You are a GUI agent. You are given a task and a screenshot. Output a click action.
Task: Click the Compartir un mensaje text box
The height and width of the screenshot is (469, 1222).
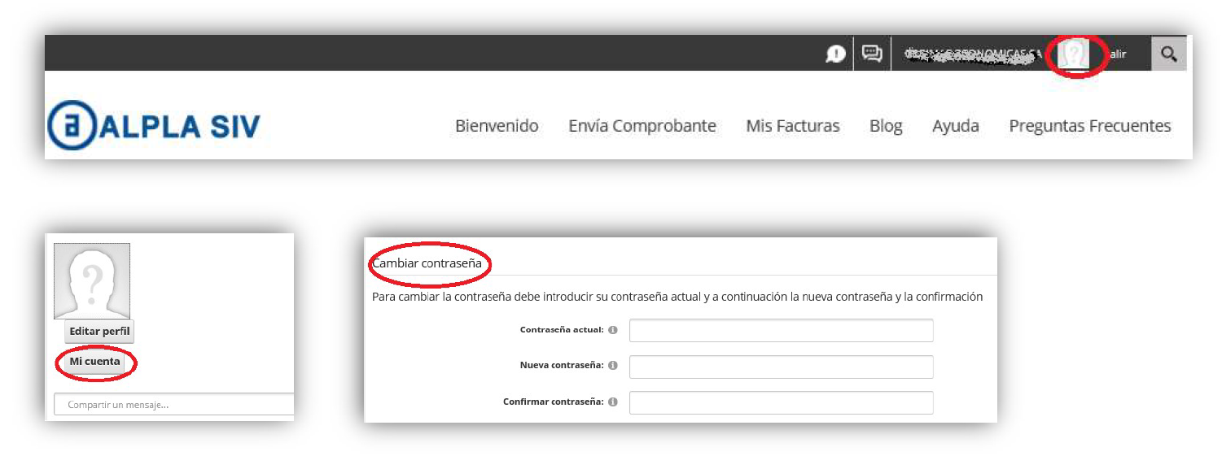[173, 405]
